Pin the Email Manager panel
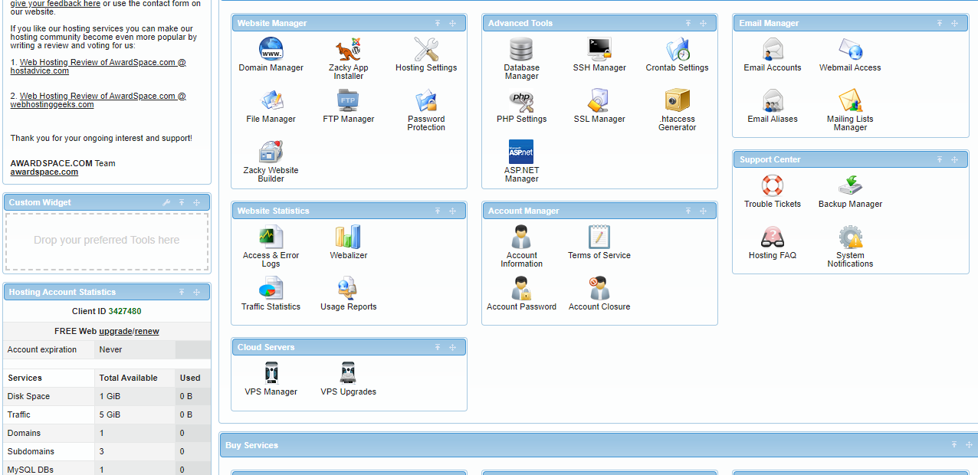 point(940,23)
